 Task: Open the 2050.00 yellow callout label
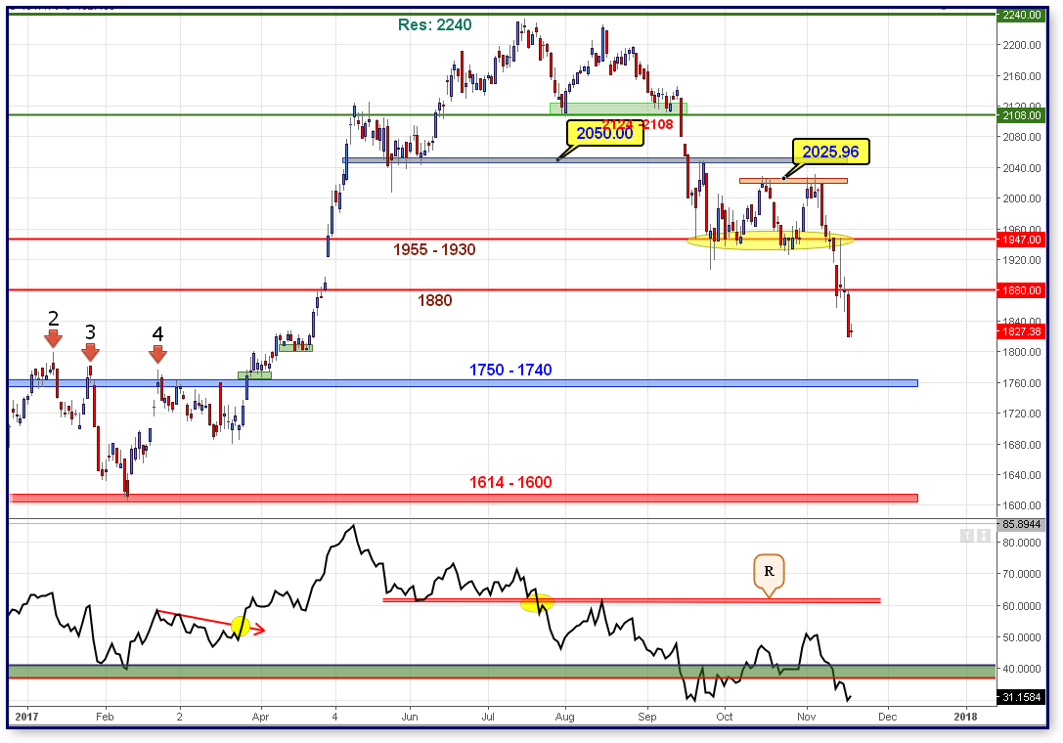coord(603,134)
